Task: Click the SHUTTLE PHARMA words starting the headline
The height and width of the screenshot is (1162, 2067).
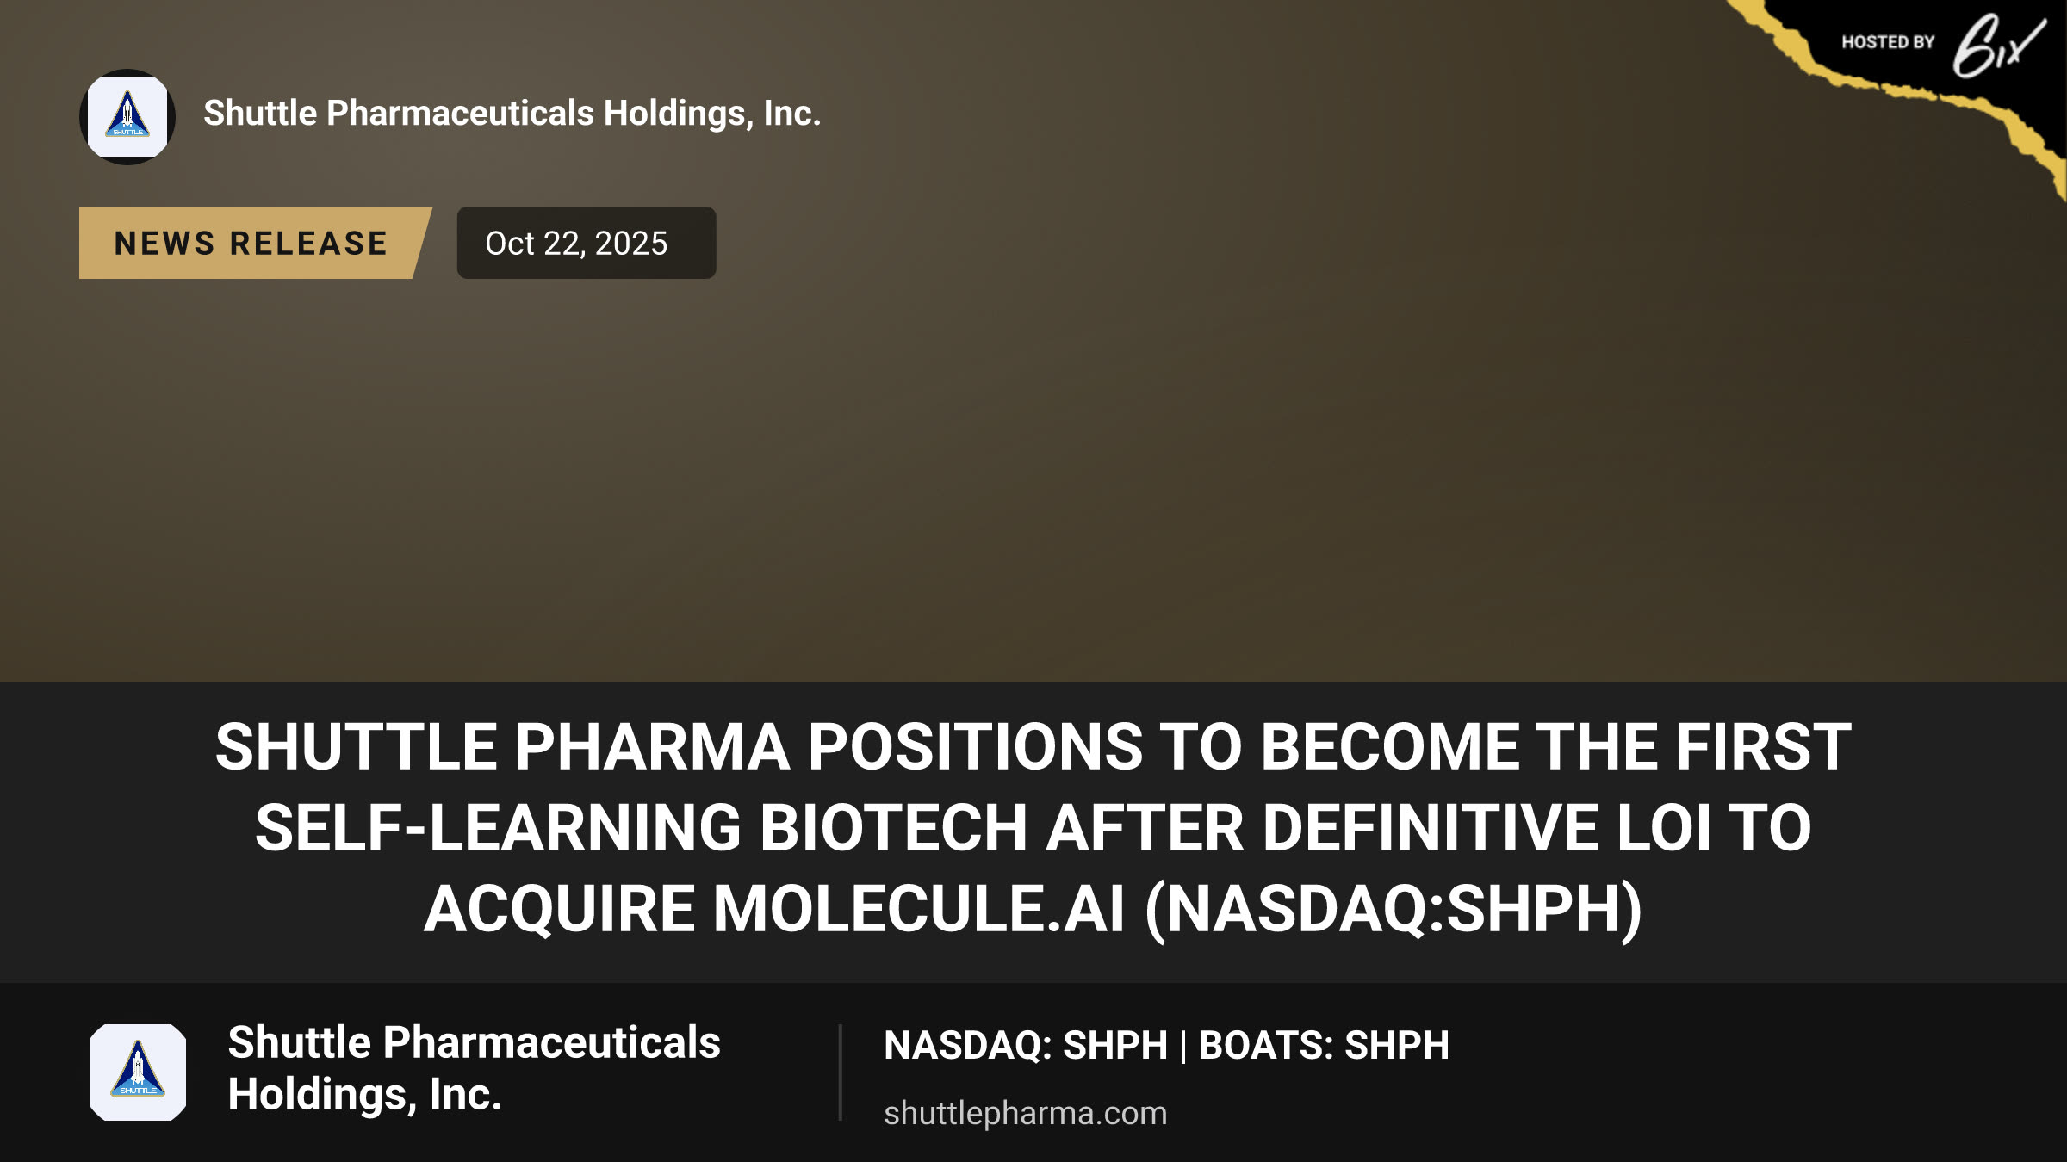Action: [503, 746]
